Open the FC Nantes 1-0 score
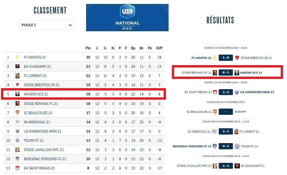 pyautogui.click(x=226, y=58)
